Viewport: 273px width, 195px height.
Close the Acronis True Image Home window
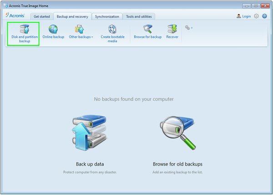(x=265, y=6)
